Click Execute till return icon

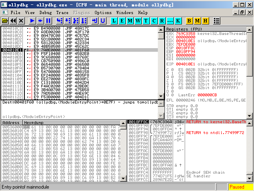(95, 21)
